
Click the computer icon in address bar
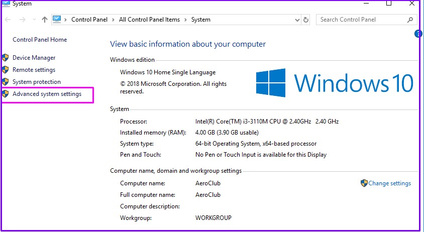click(57, 20)
